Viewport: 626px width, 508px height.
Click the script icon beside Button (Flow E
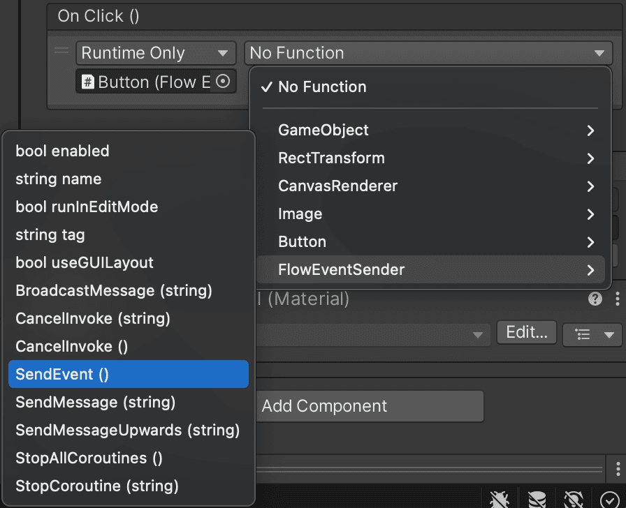point(87,82)
